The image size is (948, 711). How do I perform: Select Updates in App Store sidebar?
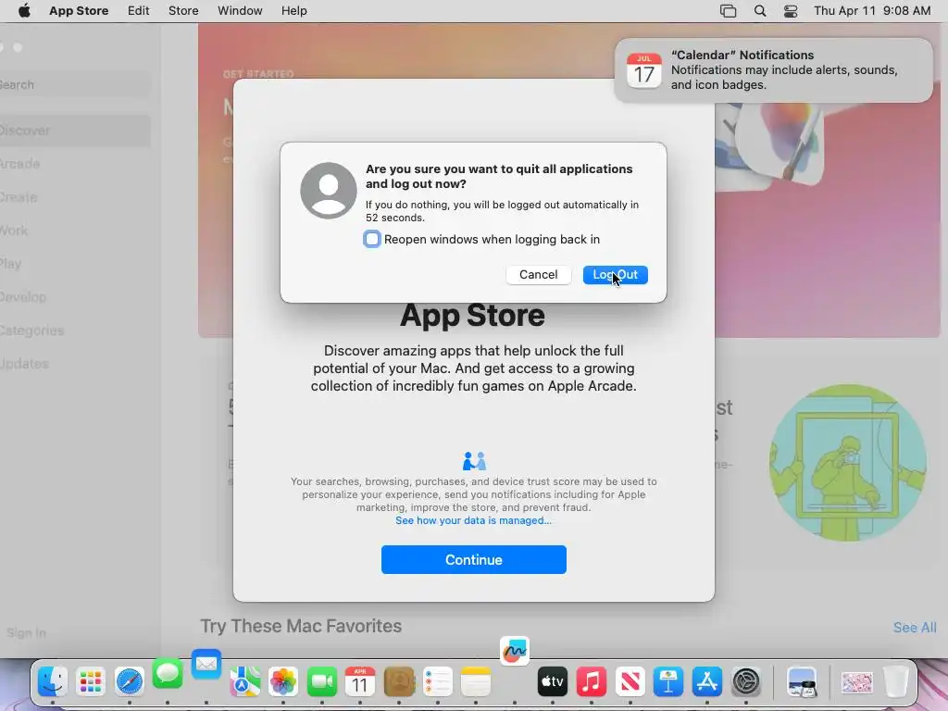[74, 364]
